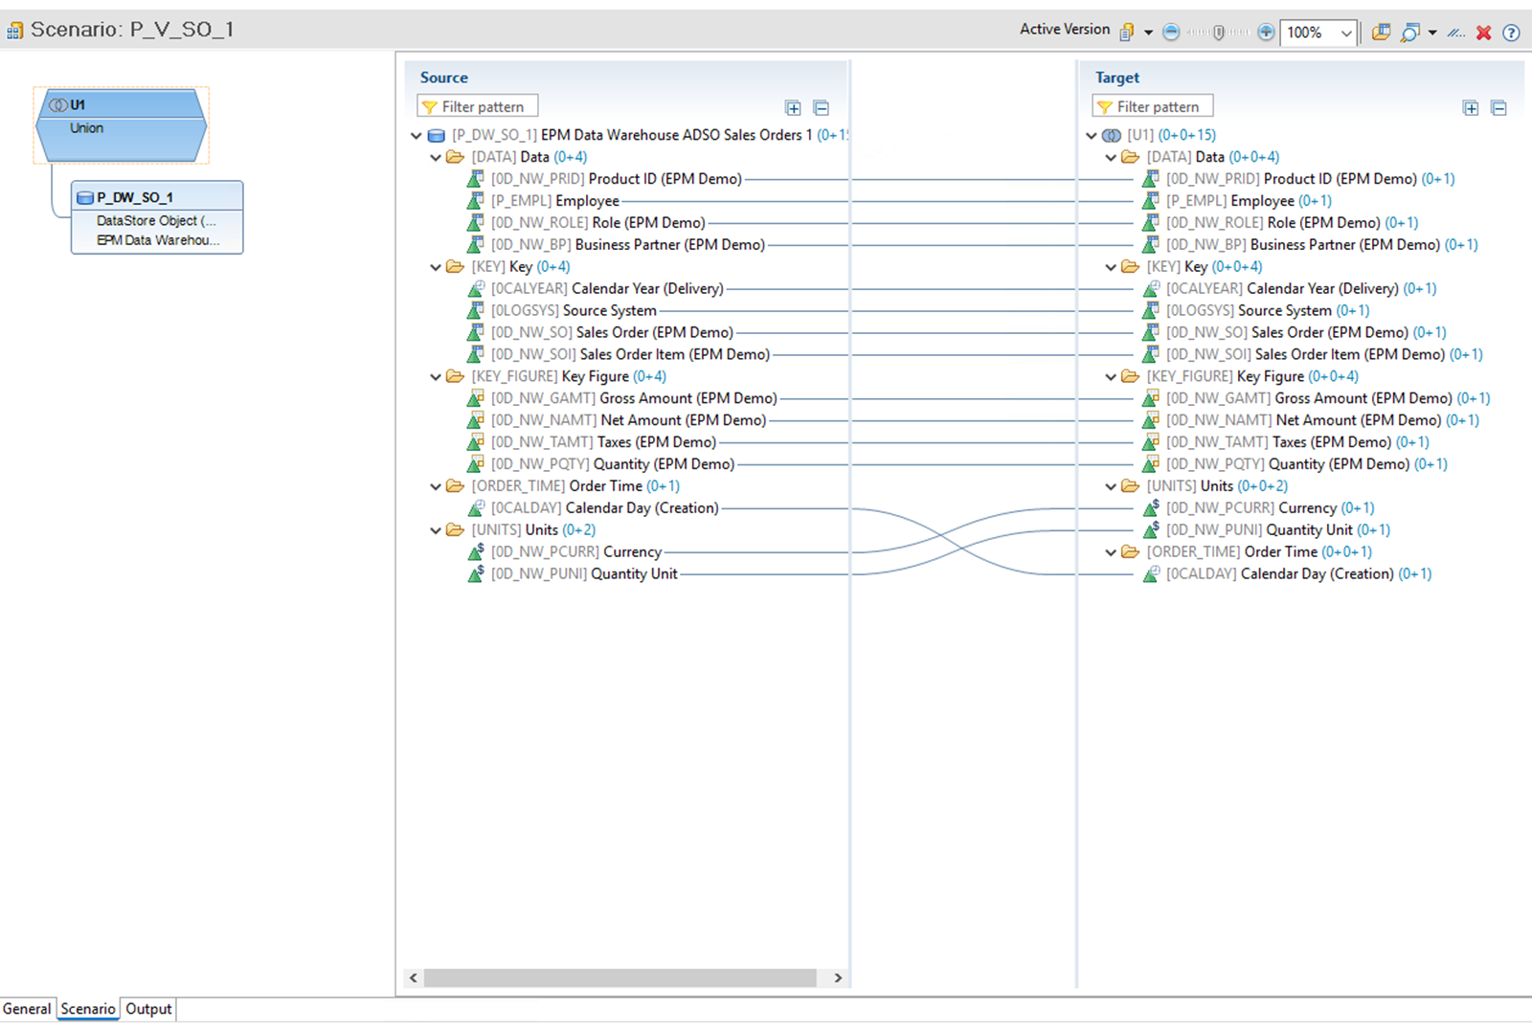Click the red X delete icon
Image resolution: width=1532 pixels, height=1032 pixels.
[x=1484, y=33]
